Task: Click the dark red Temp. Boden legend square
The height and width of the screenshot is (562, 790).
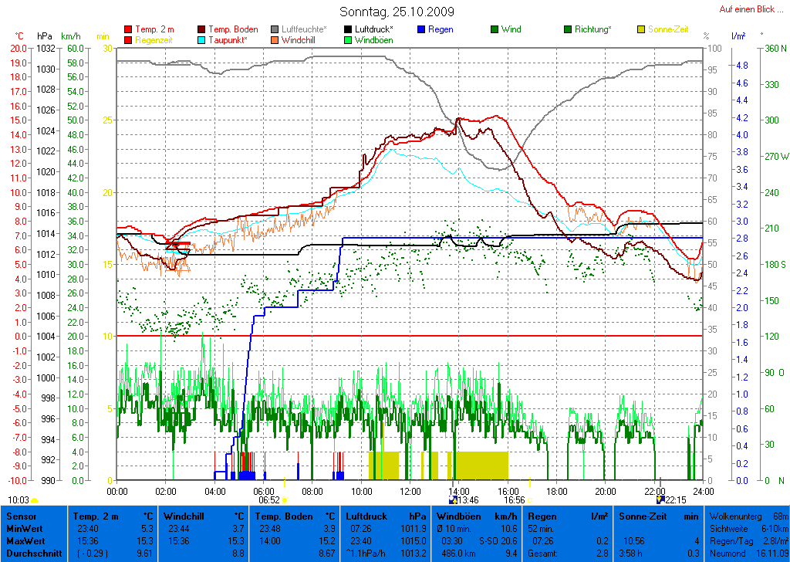Action: point(202,29)
